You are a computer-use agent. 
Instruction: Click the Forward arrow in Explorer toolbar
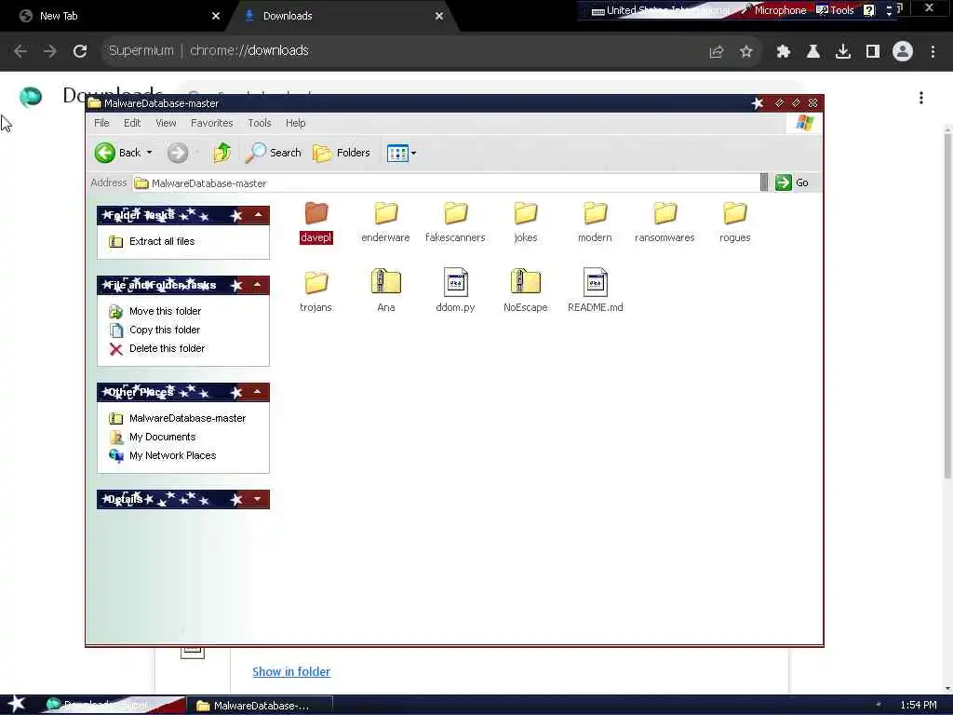click(178, 153)
